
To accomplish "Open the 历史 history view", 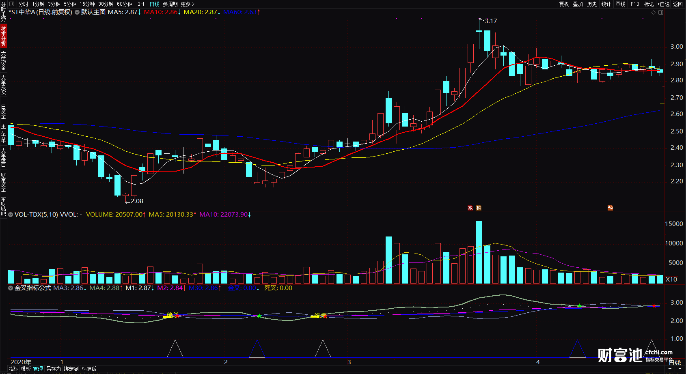I will 592,4.
